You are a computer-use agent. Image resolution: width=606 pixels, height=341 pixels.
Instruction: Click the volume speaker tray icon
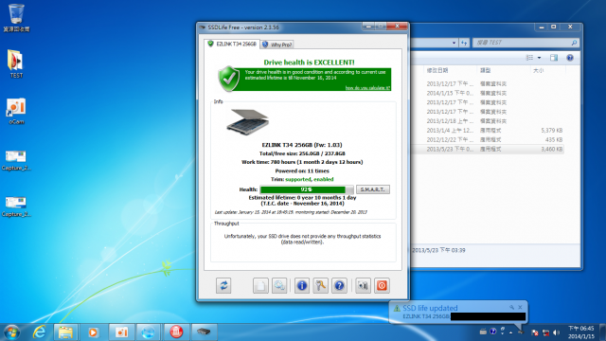tap(556, 332)
